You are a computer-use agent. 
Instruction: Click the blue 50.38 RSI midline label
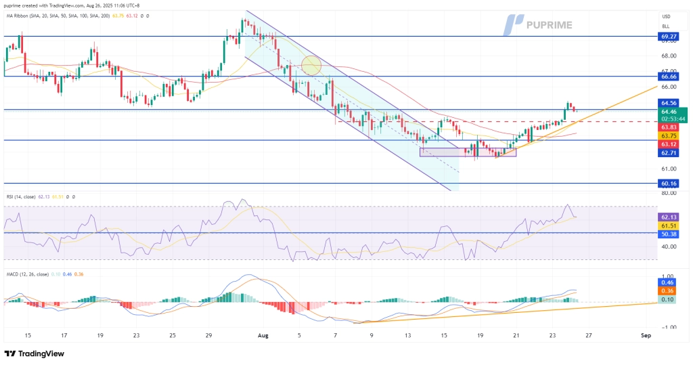[x=669, y=234]
